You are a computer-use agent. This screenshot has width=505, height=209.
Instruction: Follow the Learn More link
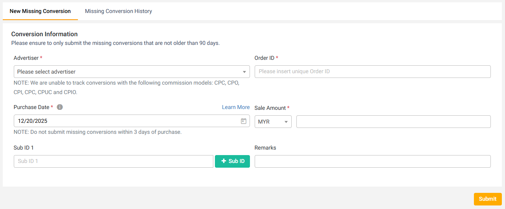(x=236, y=107)
